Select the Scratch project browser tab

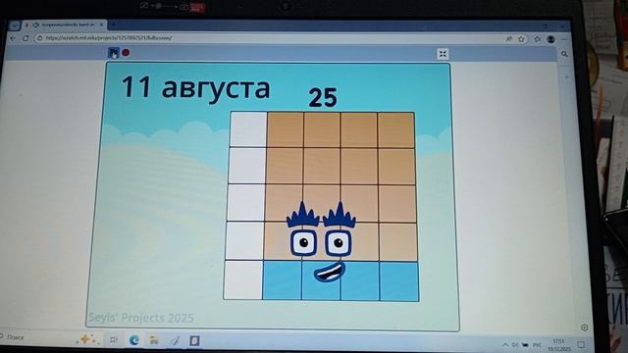(x=64, y=25)
